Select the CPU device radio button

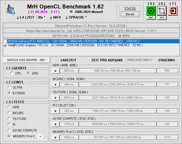pyautogui.click(x=12, y=73)
